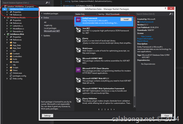Expand the Updates section

(42, 36)
